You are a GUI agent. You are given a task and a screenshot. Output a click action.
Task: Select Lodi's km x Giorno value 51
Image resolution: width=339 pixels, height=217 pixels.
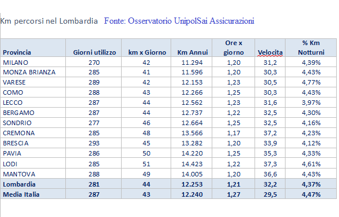pos(146,164)
